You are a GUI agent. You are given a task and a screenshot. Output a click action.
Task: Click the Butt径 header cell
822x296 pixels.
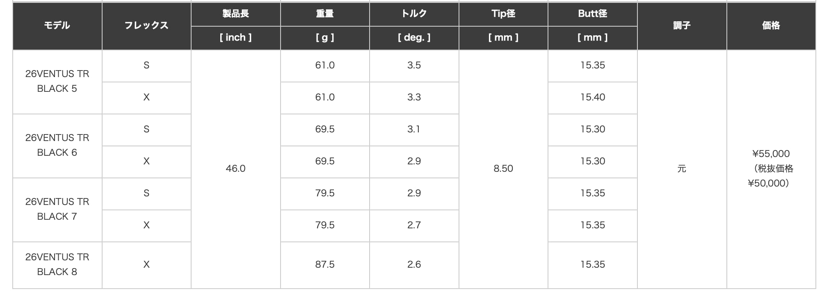(x=592, y=14)
